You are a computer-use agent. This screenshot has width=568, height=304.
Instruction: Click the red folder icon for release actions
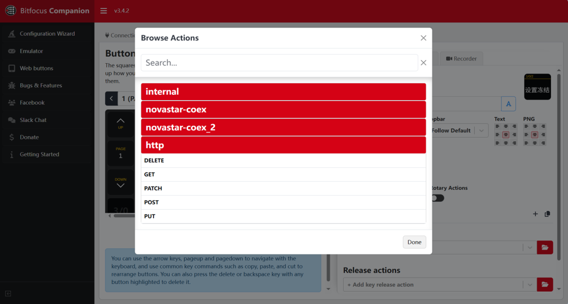545,285
